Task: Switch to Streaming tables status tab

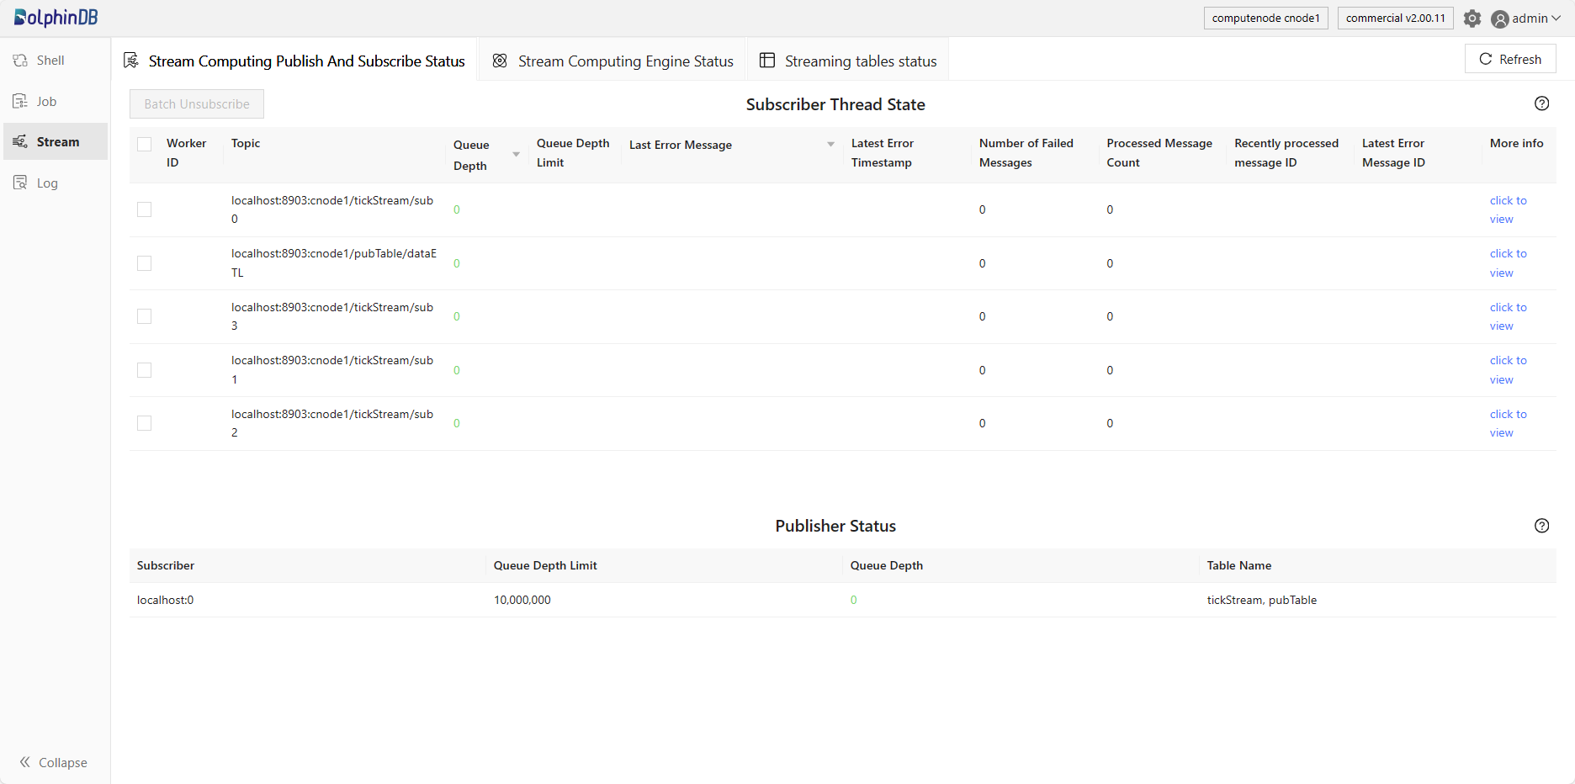Action: (x=848, y=61)
